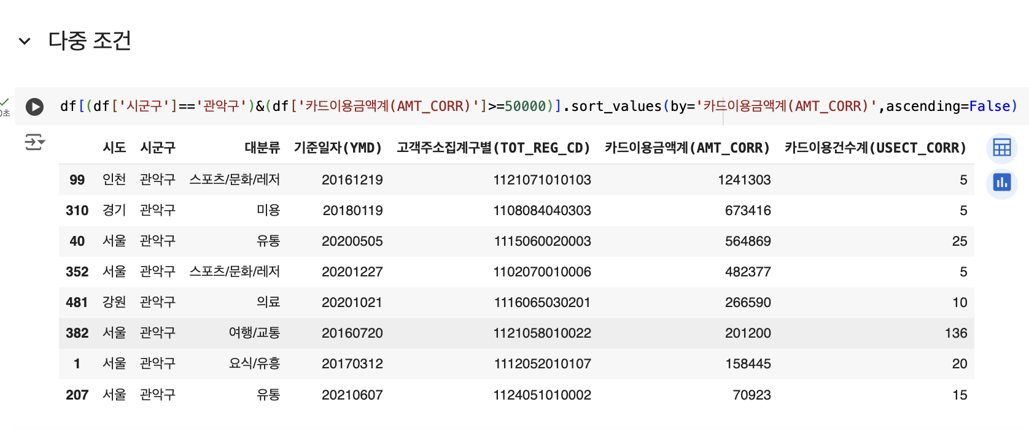This screenshot has width=1029, height=429.
Task: Convert dataframe to interactive table icon
Action: coord(1002,148)
